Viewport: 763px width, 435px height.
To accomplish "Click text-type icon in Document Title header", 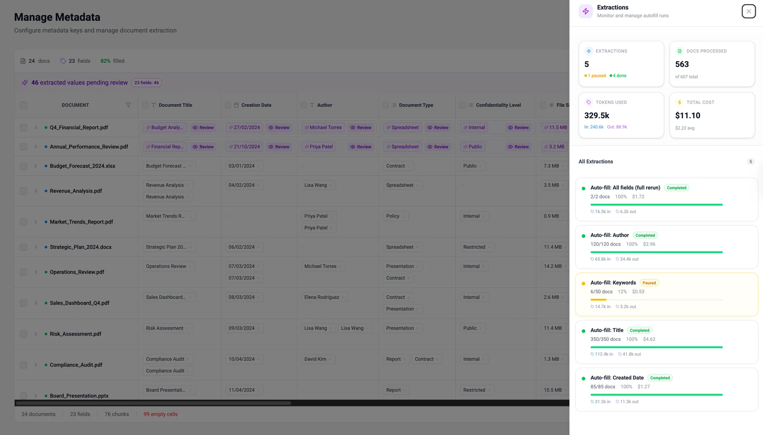I will tap(153, 105).
